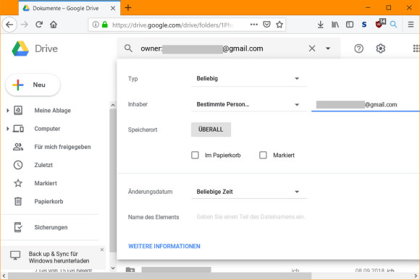Reload the Google Drive page
Screen dimensions: 420x280
coord(39,25)
